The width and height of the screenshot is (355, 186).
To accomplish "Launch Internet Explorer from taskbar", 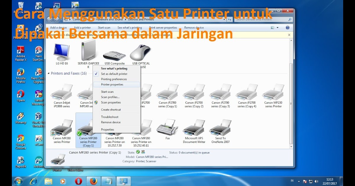I will tap(33, 181).
